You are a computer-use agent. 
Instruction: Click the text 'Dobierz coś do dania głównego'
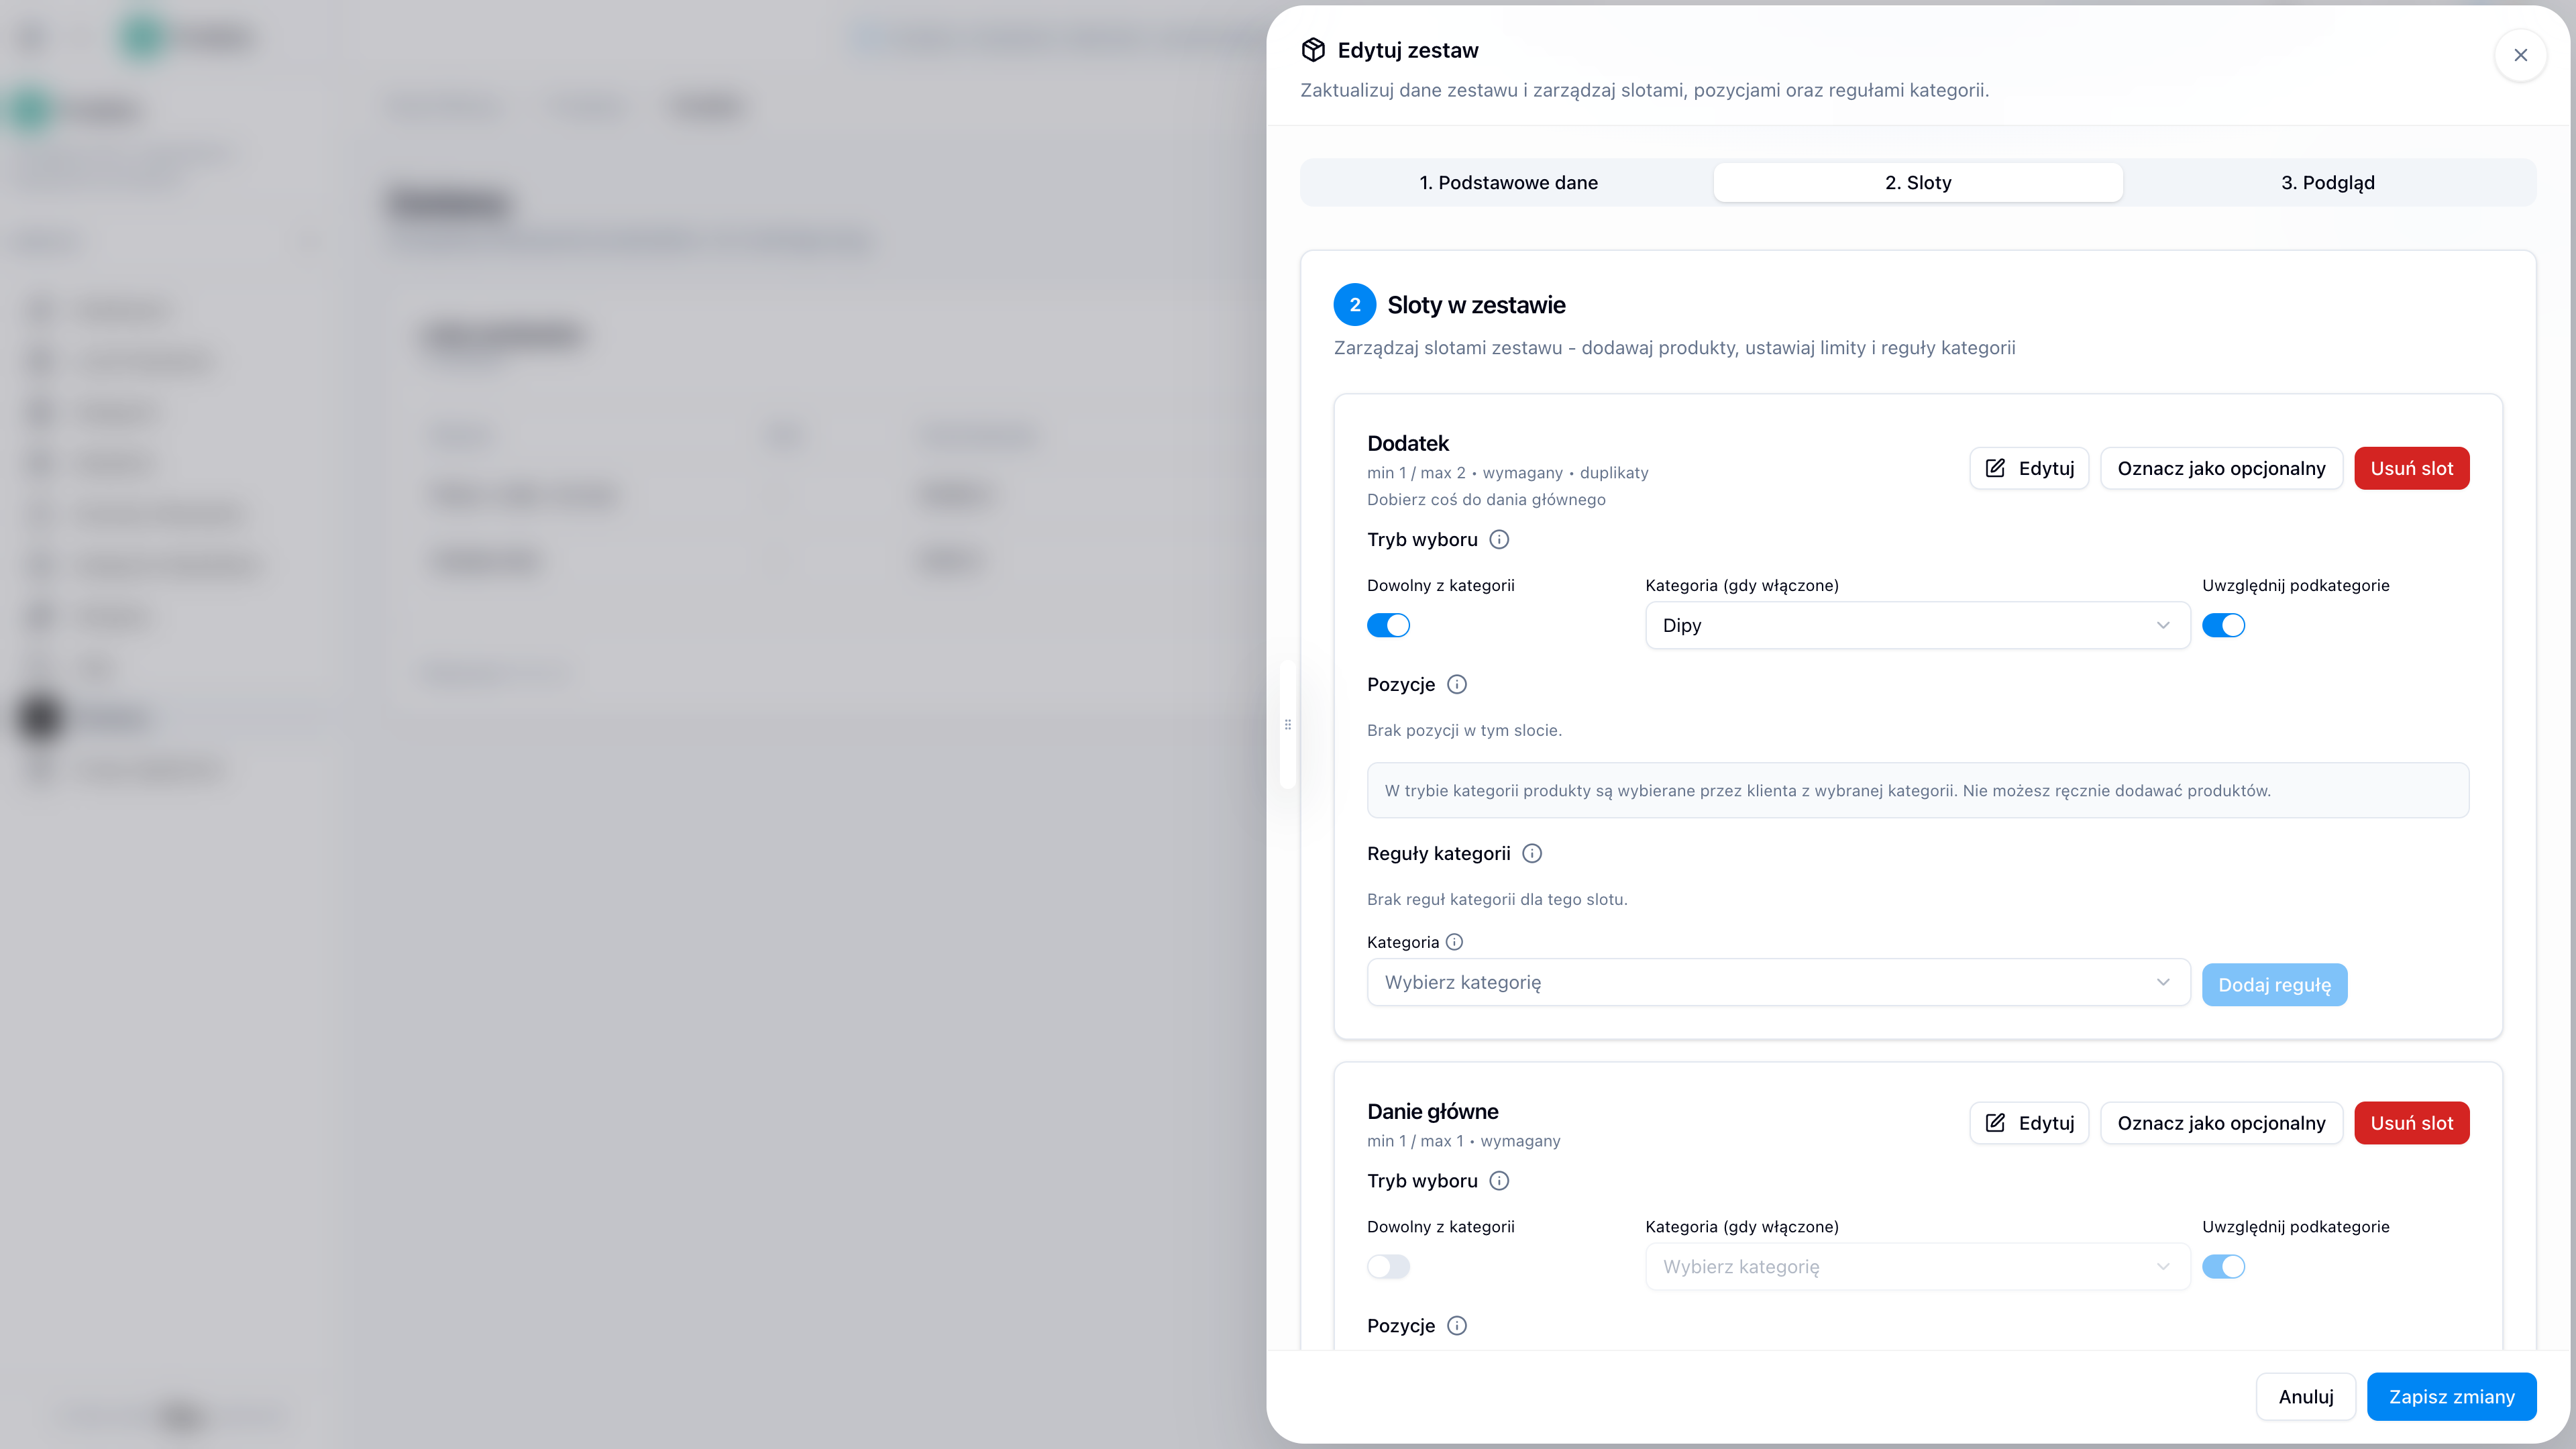click(x=1486, y=500)
